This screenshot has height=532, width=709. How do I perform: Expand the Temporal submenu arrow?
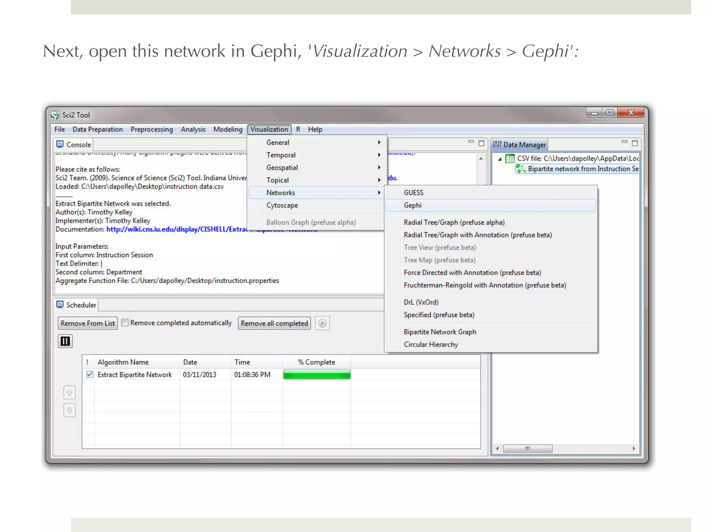(x=379, y=155)
